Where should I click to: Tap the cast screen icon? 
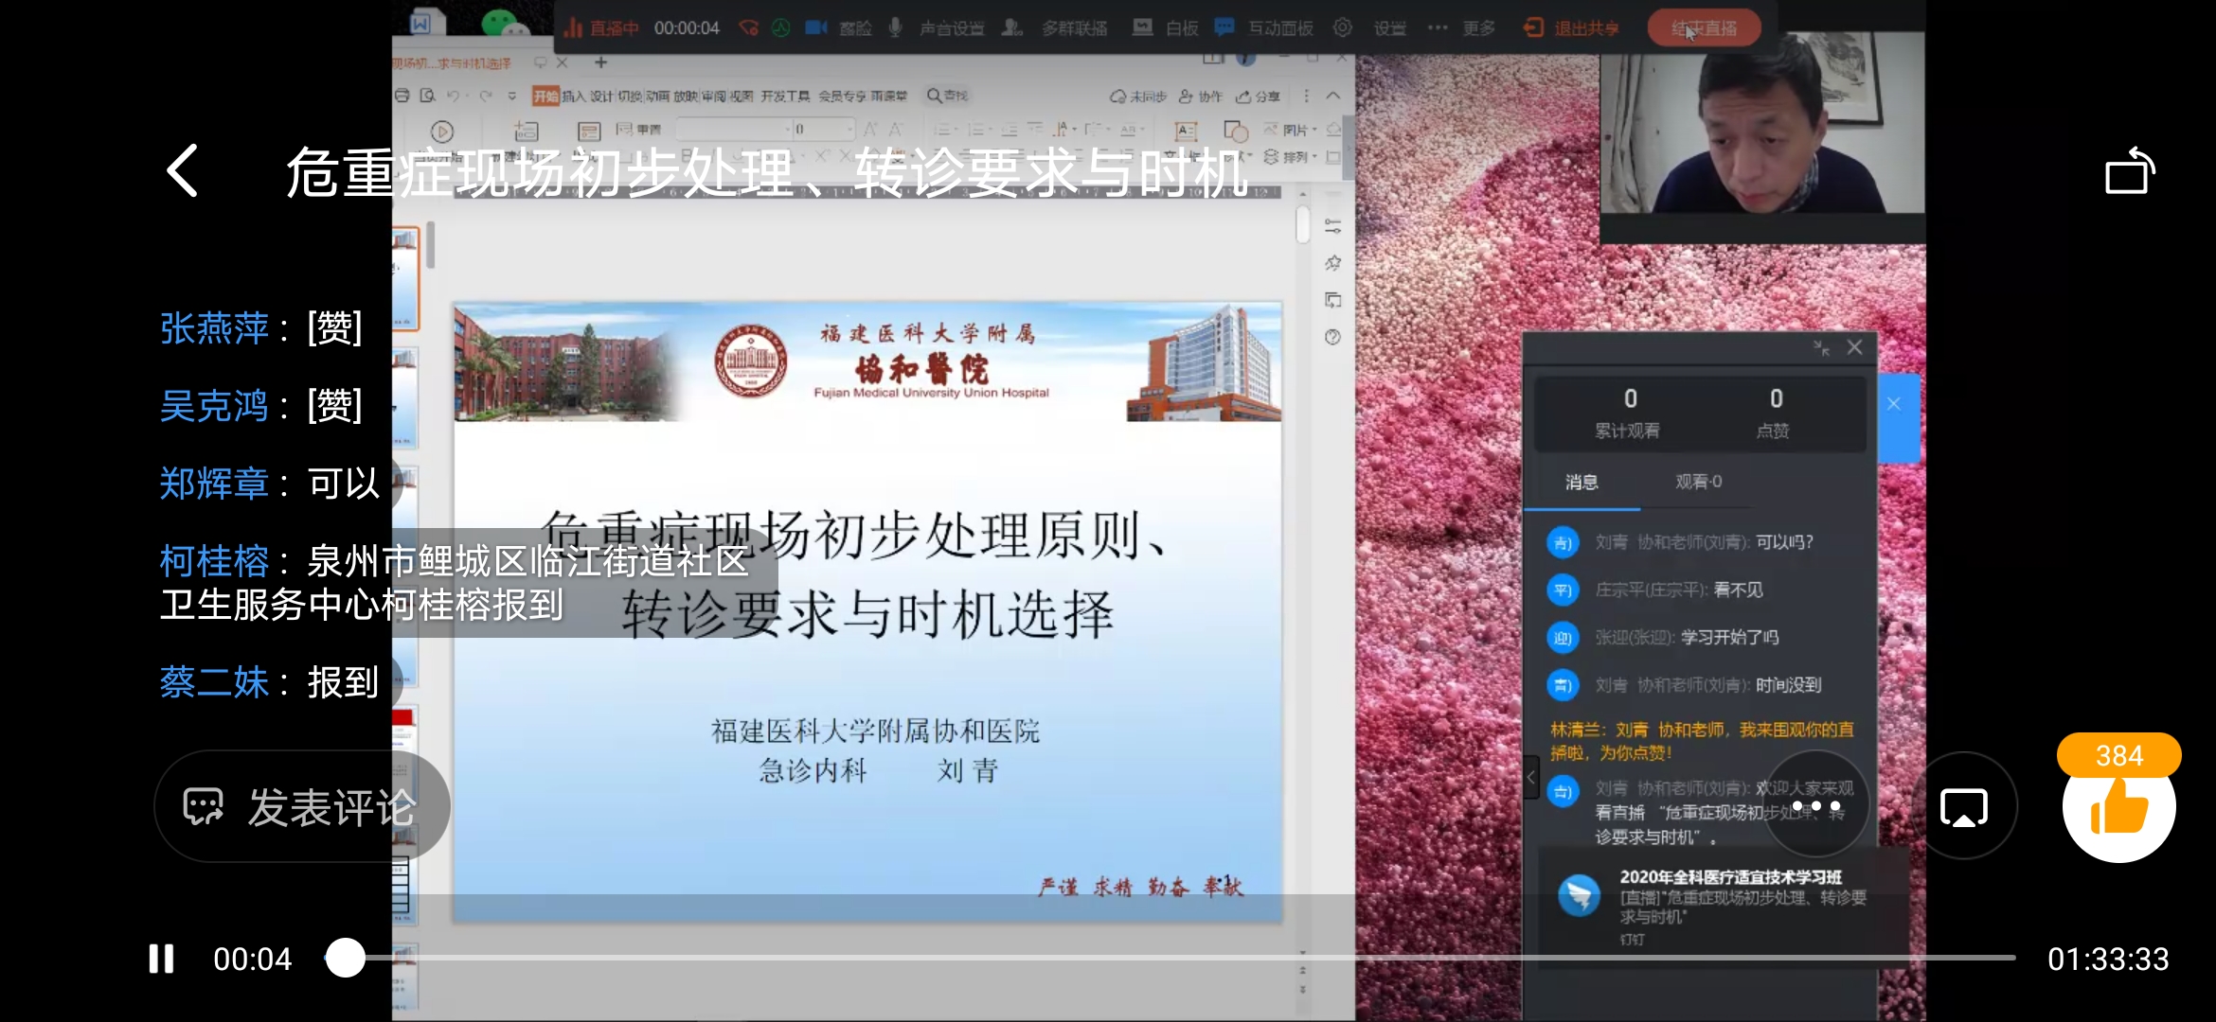[1964, 807]
